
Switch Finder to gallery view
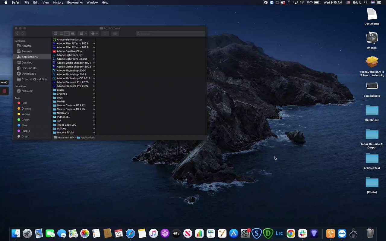click(73, 34)
